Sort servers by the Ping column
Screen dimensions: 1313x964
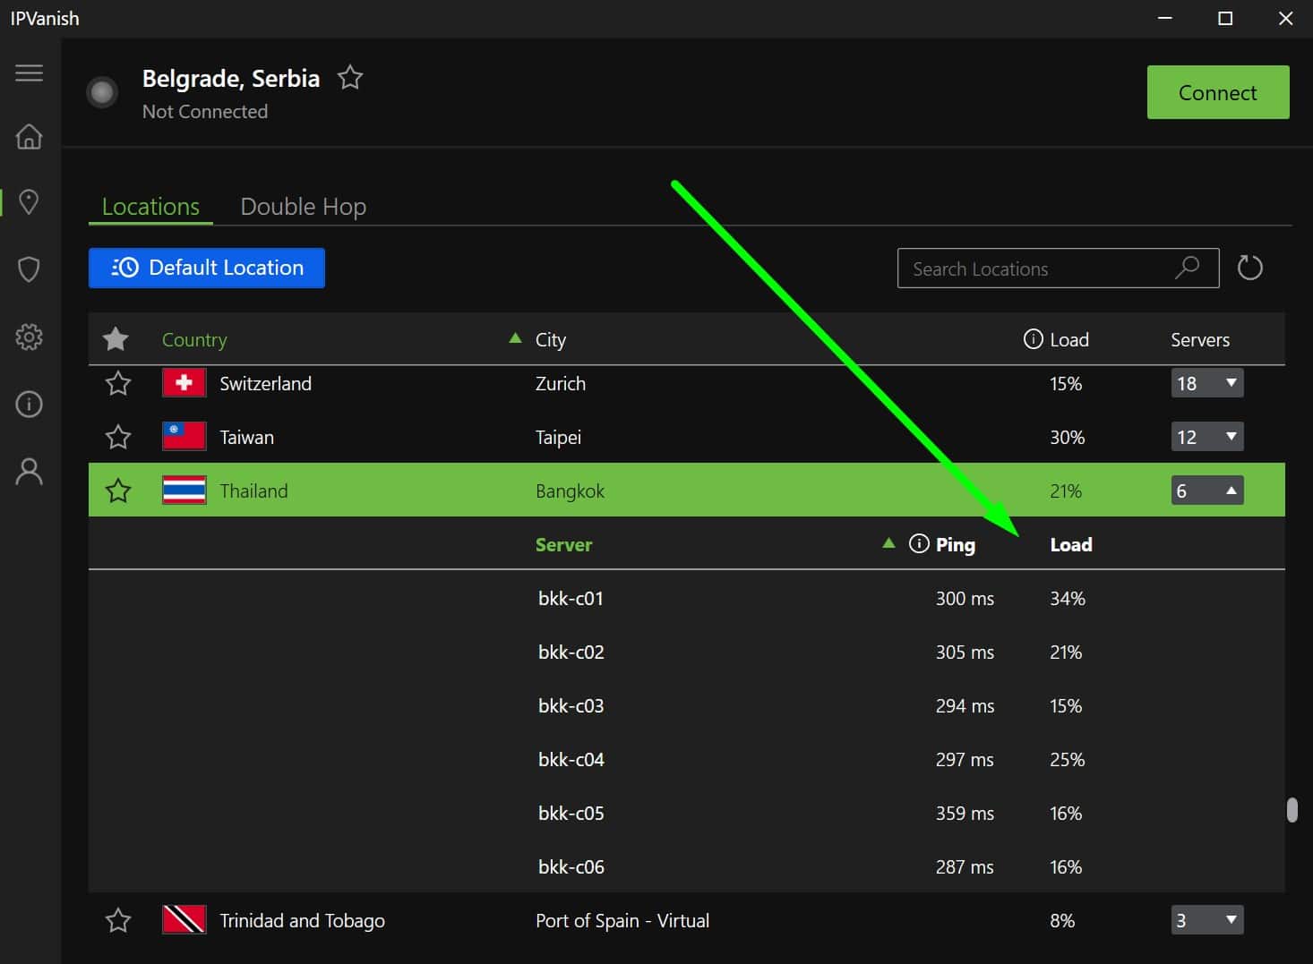point(956,545)
